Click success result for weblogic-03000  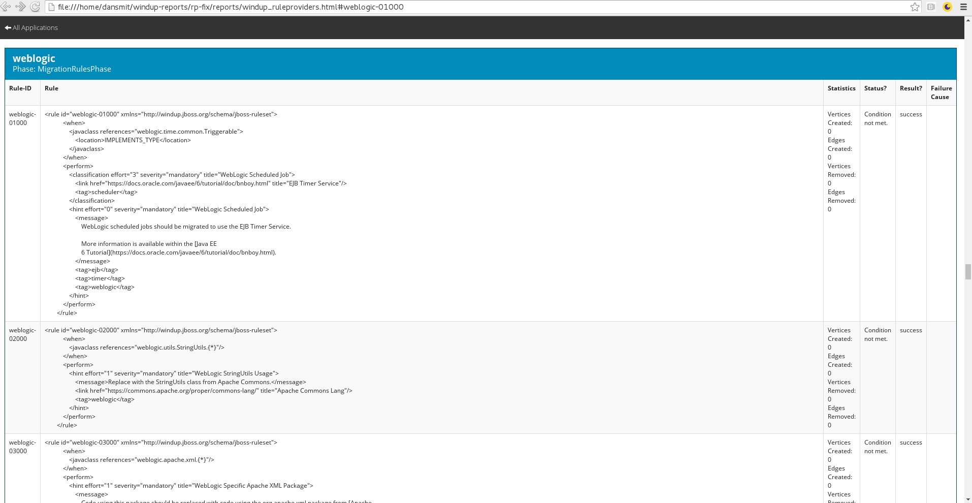[x=911, y=443]
